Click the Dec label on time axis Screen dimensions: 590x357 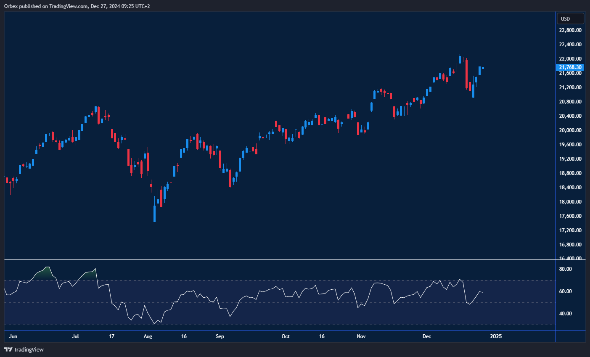(427, 336)
